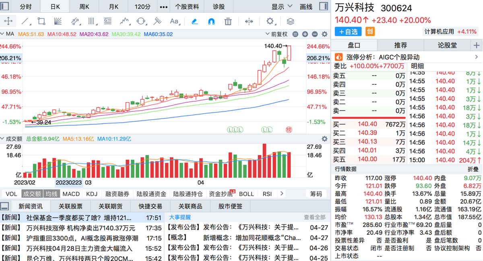This screenshot has width=483, height=261.
Task: Switch to the 论股堂 tab
Action: [448, 45]
